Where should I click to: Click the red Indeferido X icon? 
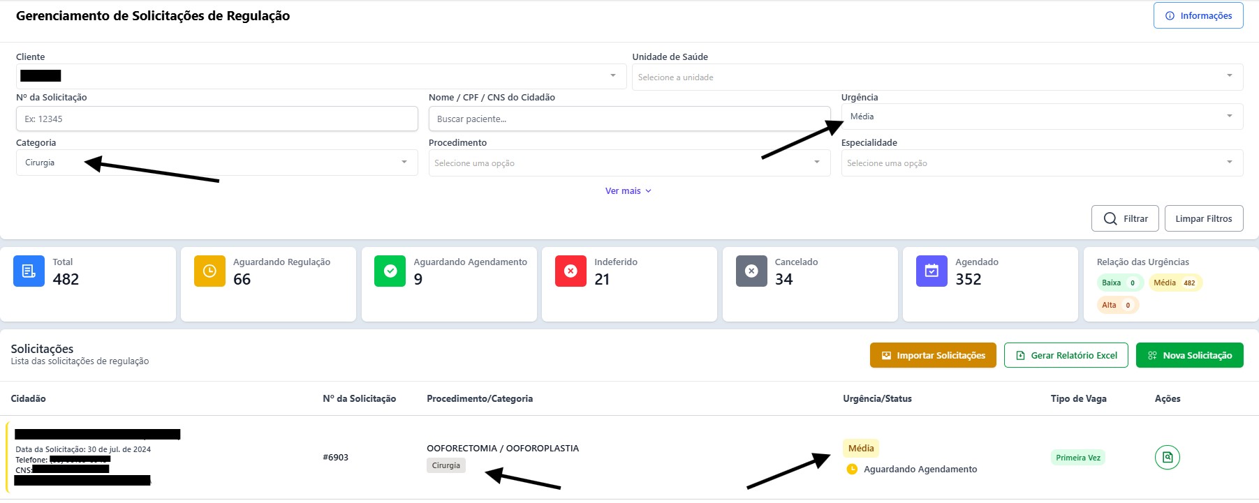click(x=570, y=271)
